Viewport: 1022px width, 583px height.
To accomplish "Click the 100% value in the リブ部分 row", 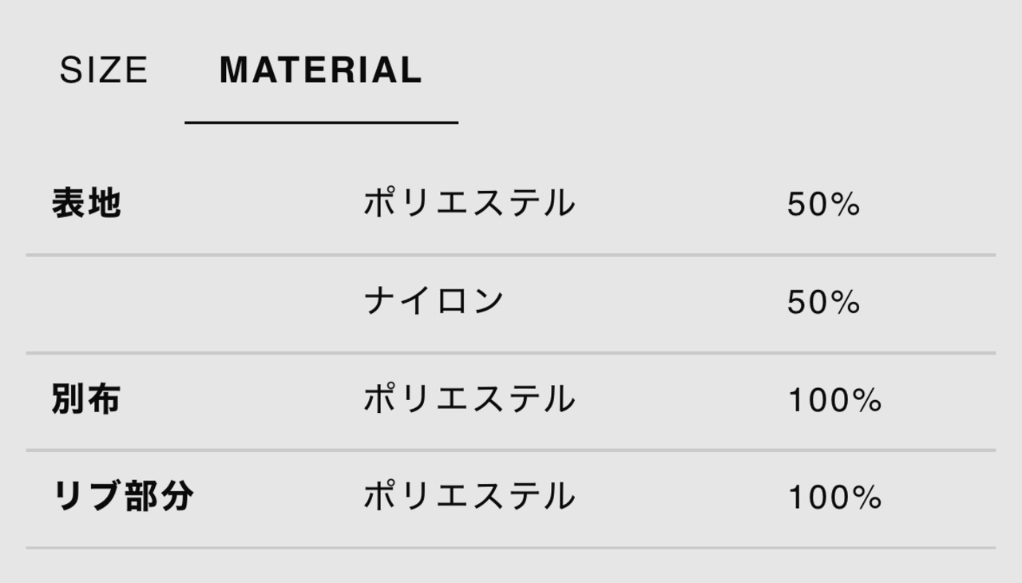I will (x=834, y=498).
